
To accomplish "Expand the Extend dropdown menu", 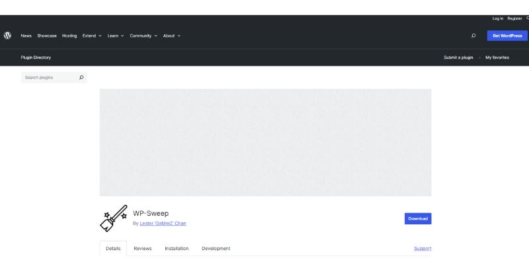I will [92, 36].
